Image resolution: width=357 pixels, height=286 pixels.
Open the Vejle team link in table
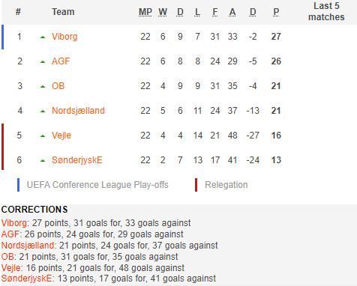coord(61,136)
